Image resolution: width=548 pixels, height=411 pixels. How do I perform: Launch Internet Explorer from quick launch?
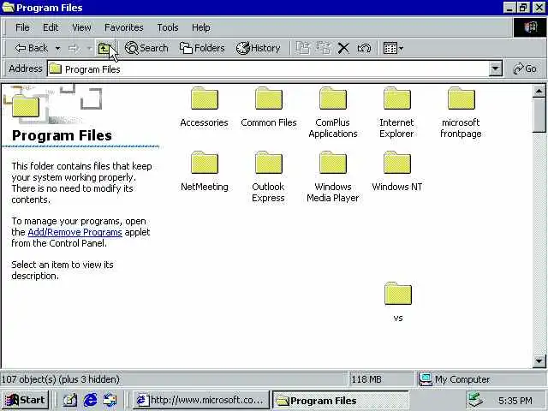pos(90,400)
